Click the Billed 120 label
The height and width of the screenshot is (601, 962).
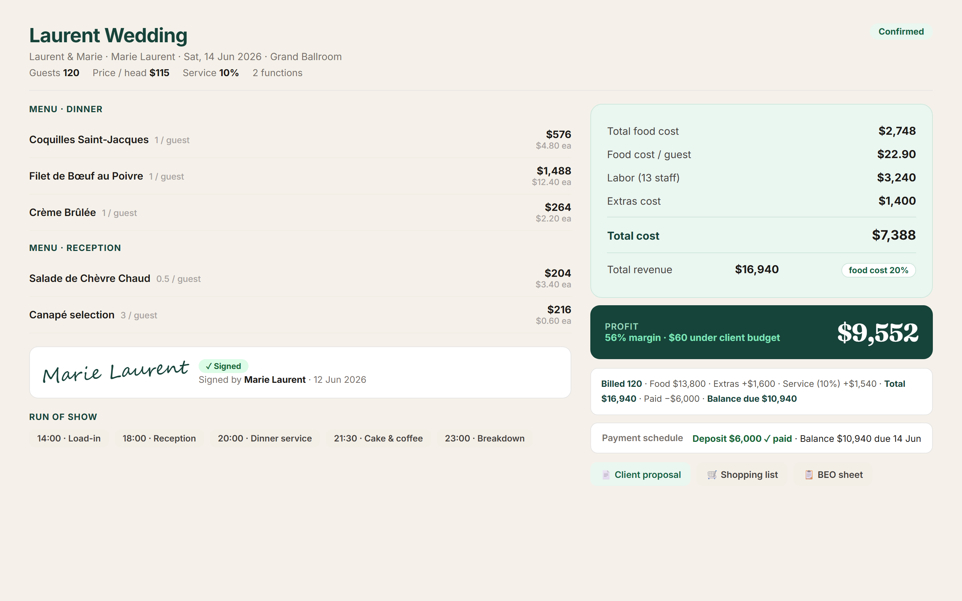621,384
